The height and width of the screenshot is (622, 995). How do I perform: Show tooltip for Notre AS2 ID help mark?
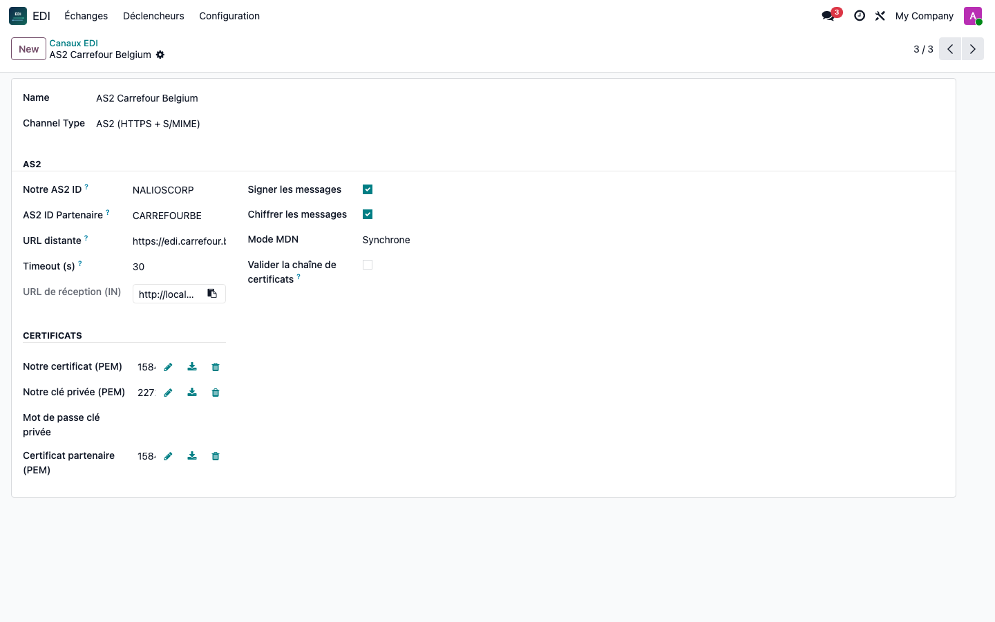pyautogui.click(x=86, y=187)
